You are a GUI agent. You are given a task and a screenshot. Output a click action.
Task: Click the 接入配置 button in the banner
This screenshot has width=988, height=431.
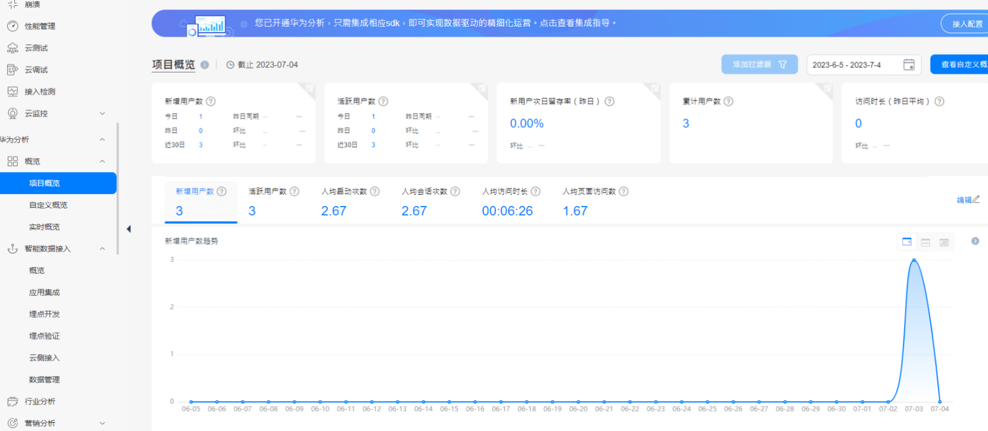(x=965, y=24)
